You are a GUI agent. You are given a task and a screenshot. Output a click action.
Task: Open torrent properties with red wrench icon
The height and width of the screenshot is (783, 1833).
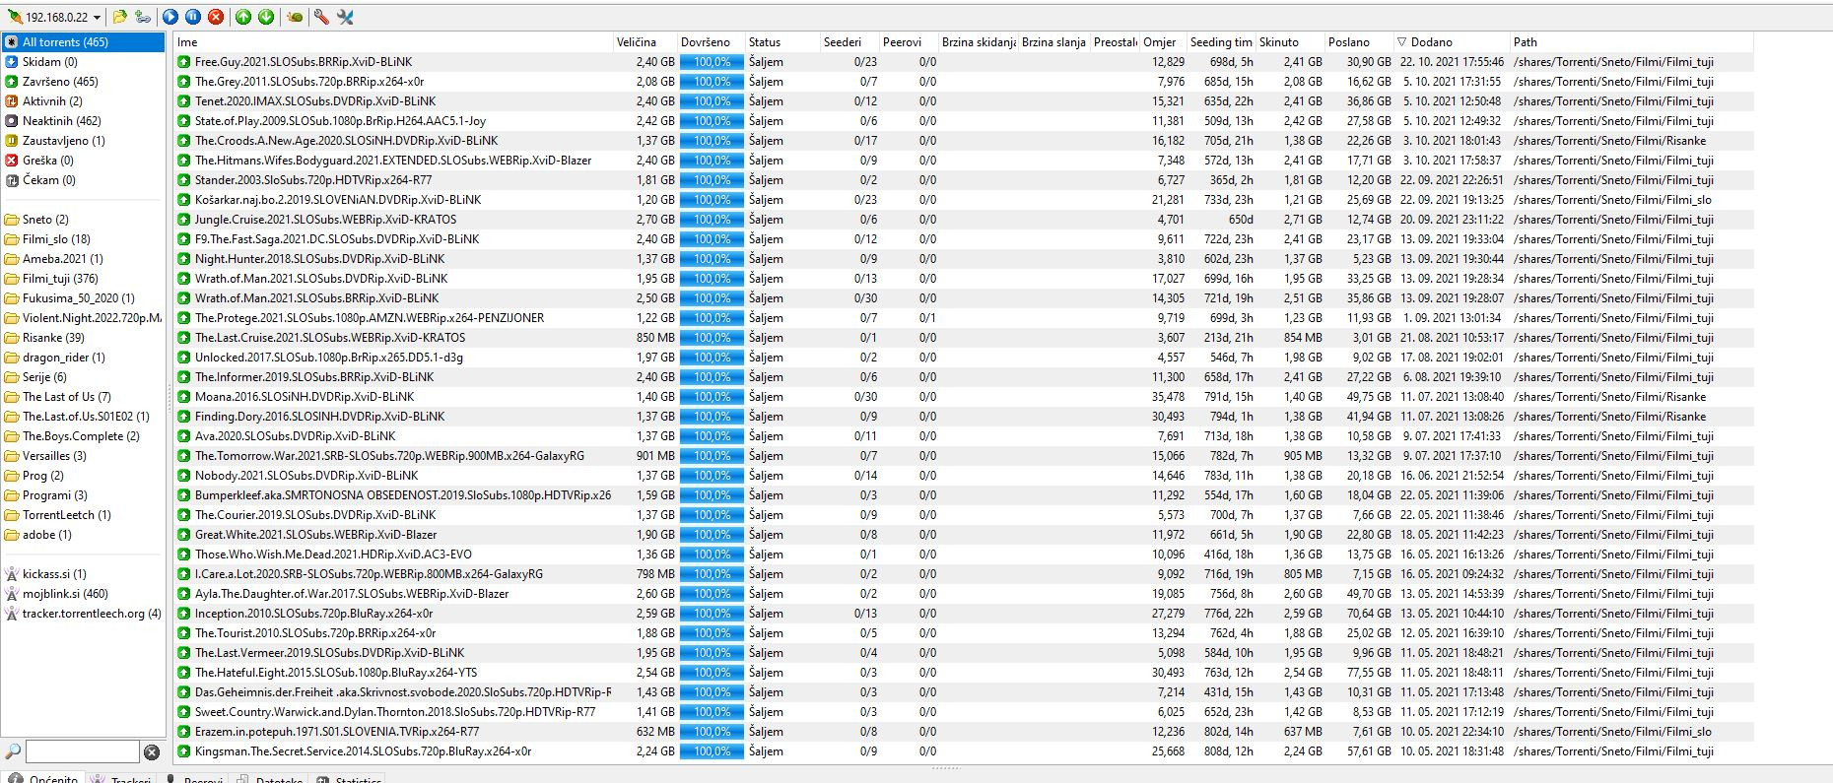pos(321,17)
